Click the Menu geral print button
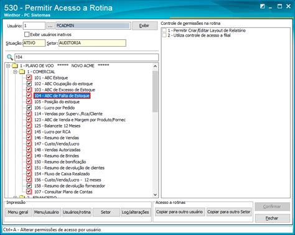This screenshot has height=235, width=295. [18, 212]
